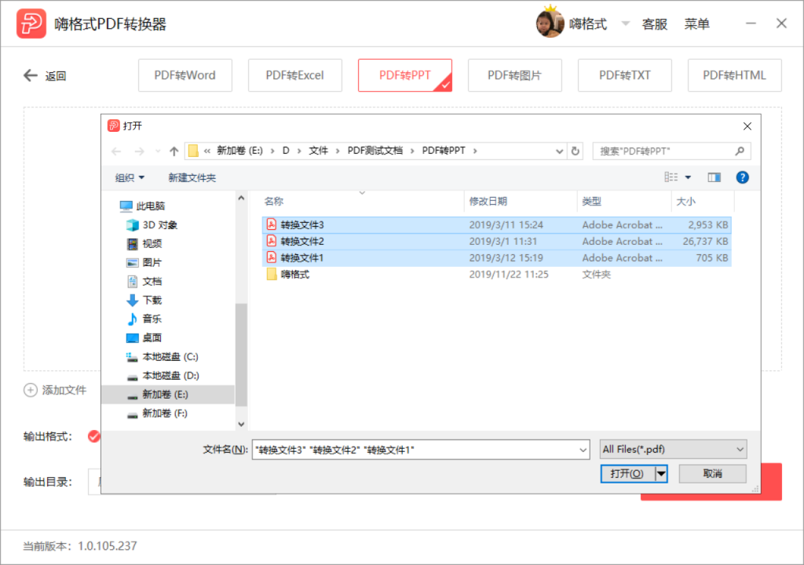
Task: Switch to the PDF转图片 tab
Action: [515, 75]
